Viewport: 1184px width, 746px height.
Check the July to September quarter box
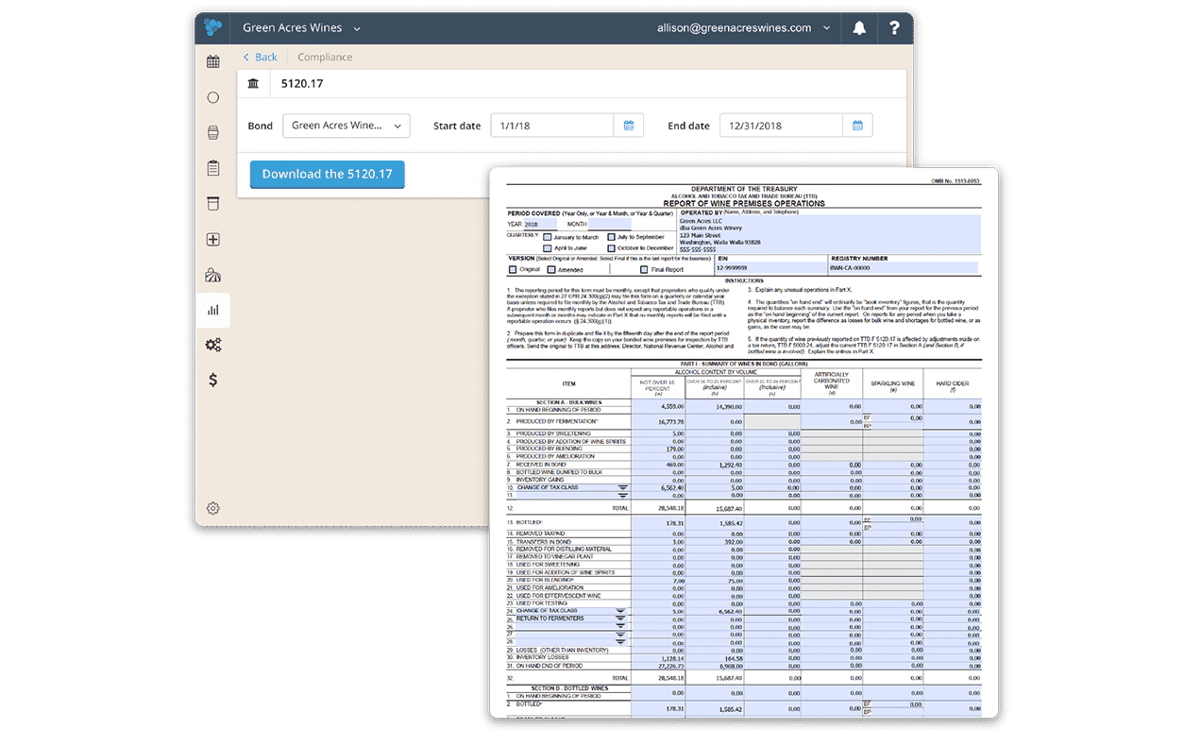(612, 237)
